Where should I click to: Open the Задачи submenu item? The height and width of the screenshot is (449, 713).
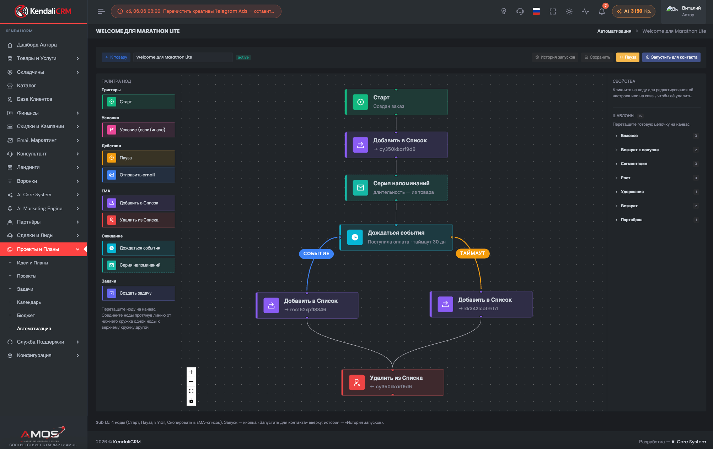(25, 289)
